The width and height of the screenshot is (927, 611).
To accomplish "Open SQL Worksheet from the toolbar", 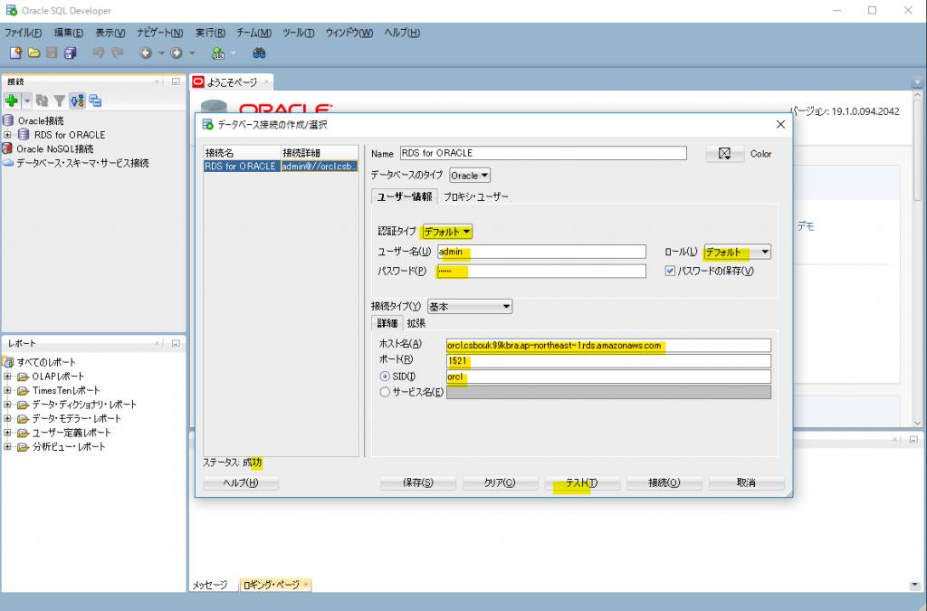I will 218,53.
